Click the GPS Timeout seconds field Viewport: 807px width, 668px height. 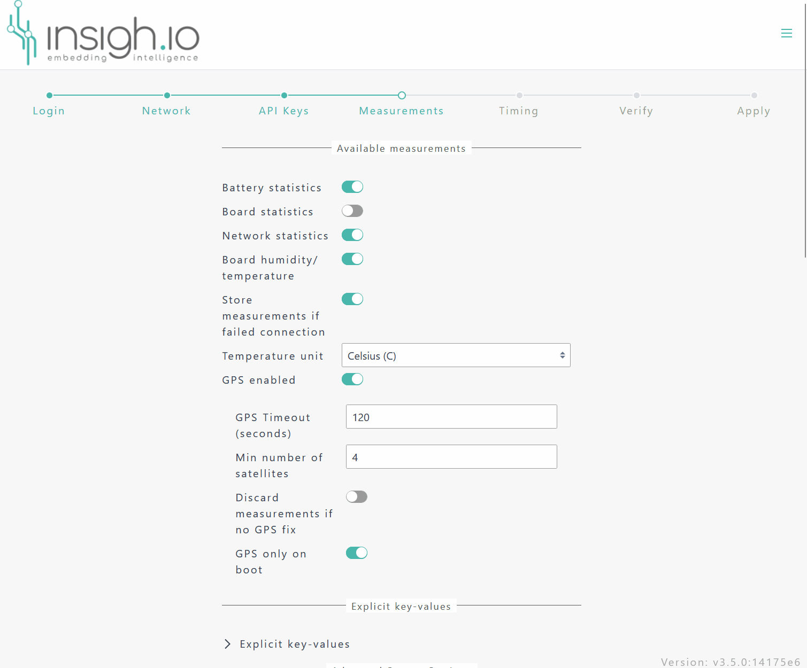[451, 417]
